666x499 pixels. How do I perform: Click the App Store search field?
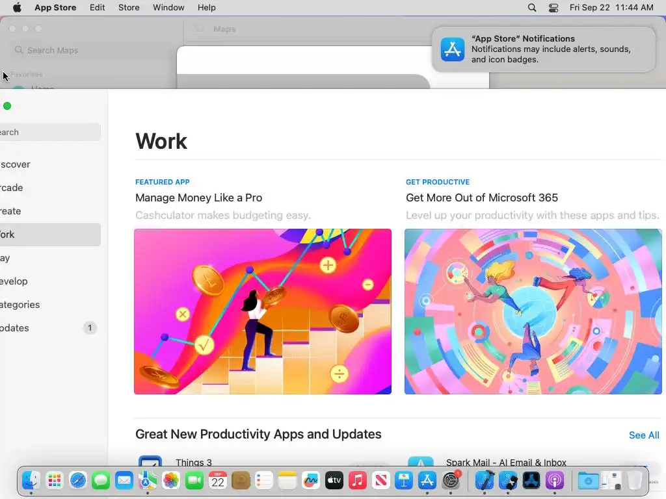click(x=50, y=133)
